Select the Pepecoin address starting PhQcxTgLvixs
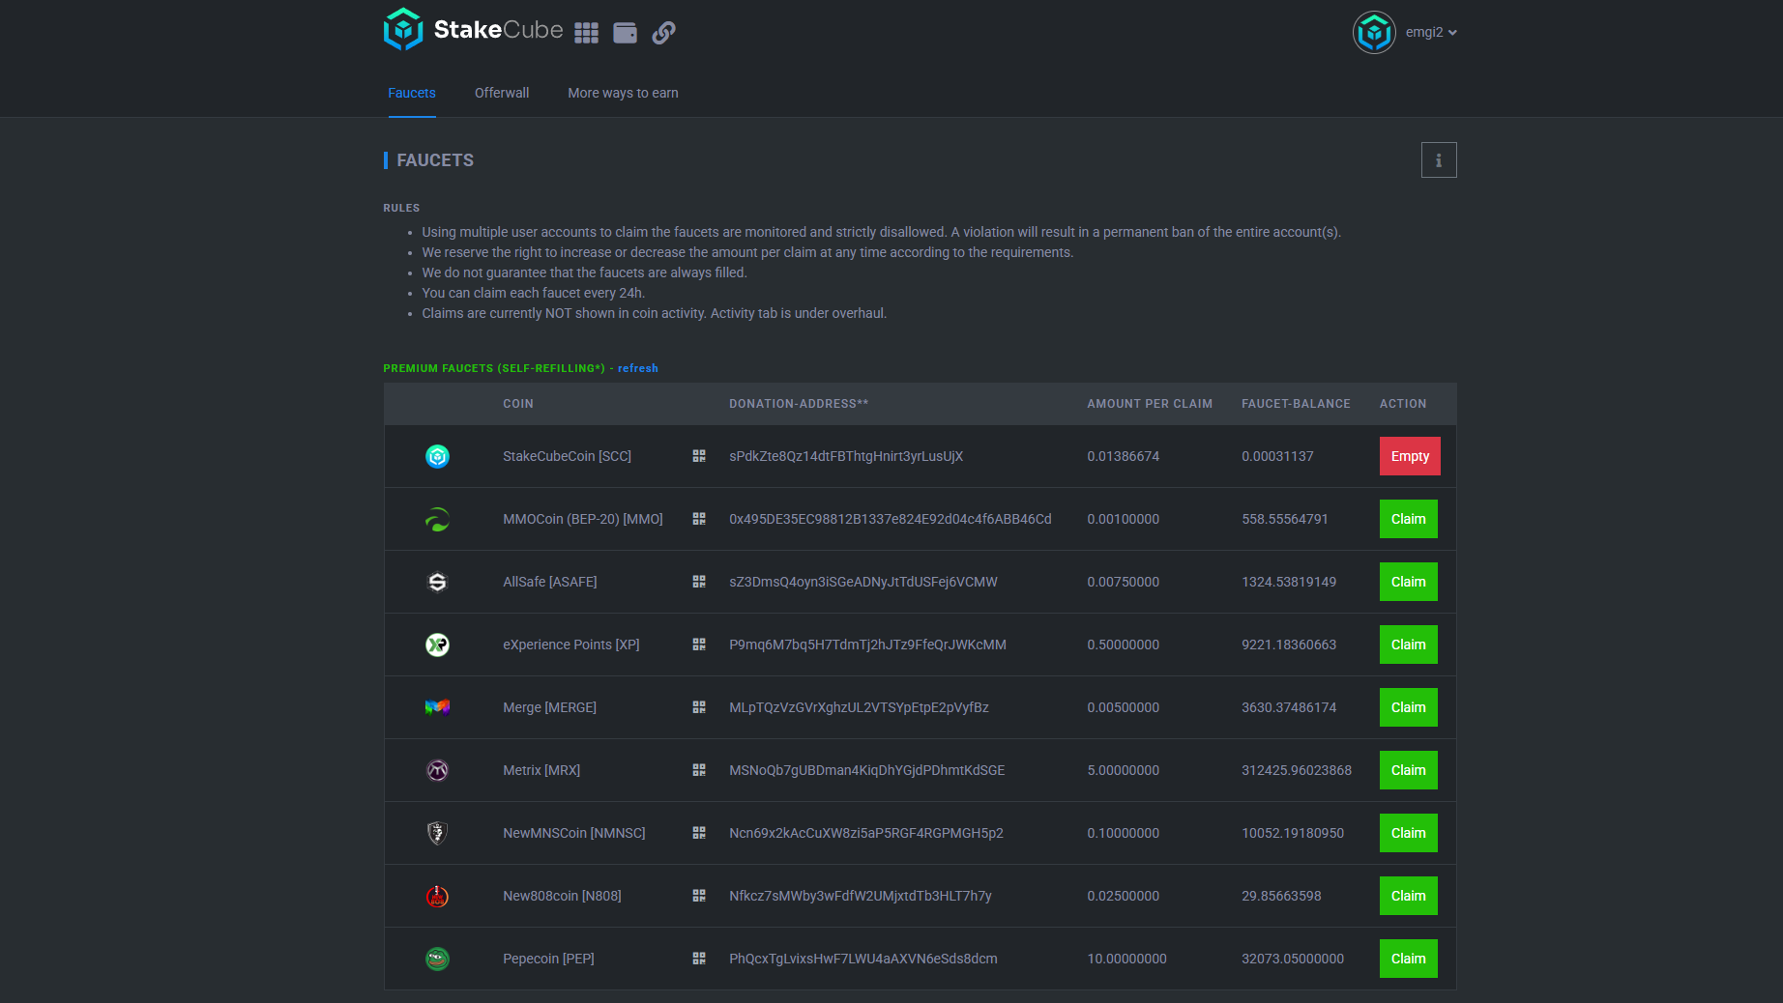 coord(863,959)
